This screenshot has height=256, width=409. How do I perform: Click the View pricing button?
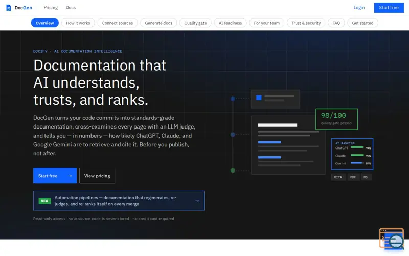(97, 176)
